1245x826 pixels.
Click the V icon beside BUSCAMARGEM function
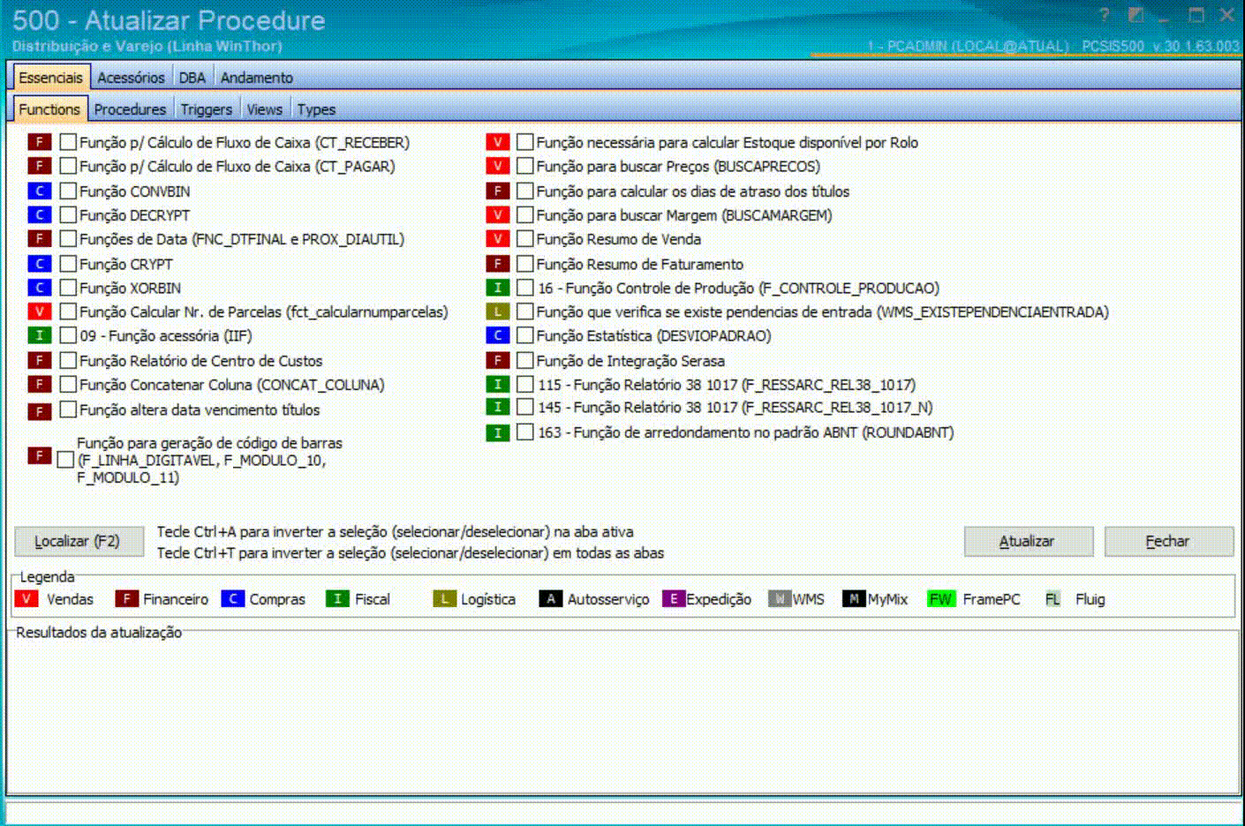point(498,214)
